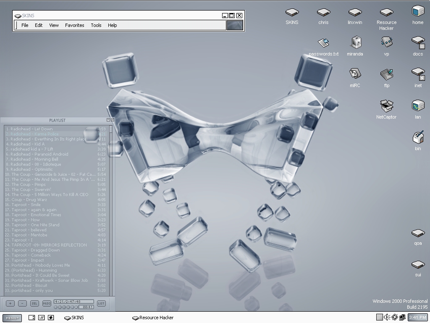Launch the mIRC desktop icon

(355, 74)
